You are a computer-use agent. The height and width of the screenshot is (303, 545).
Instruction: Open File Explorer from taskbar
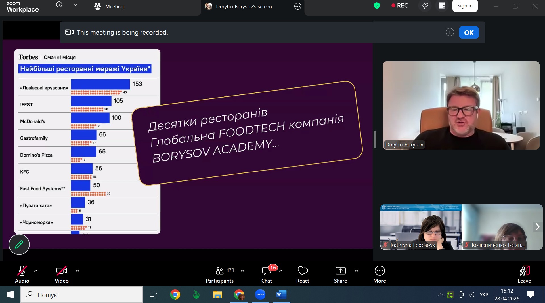click(218, 295)
